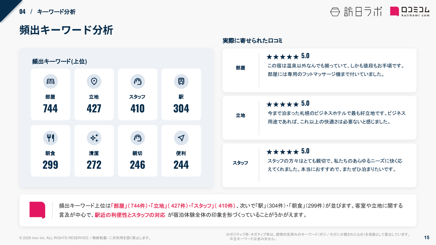Click the fork and knife icon above 朝食
This screenshot has height=245, width=436.
[50, 138]
